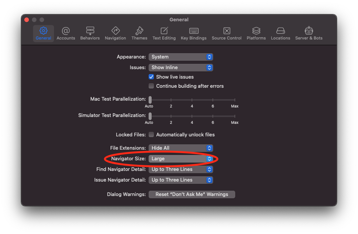Enable Automatically unlock files checkbox
The height and width of the screenshot is (234, 358).
click(x=151, y=135)
